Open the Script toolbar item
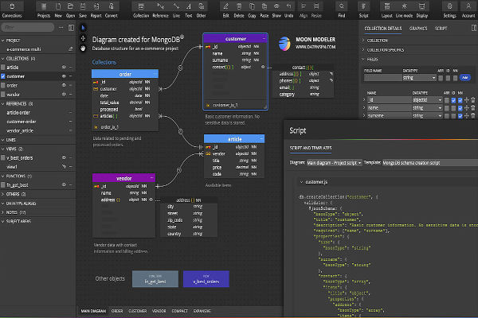Image resolution: width=478 pixels, height=318 pixels. (363, 10)
